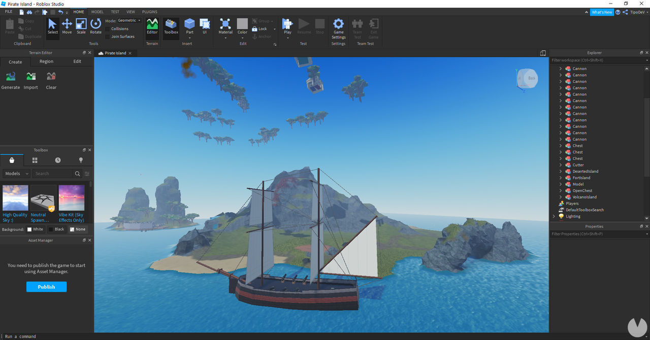Click the blue Publish button
The image size is (650, 340).
point(46,287)
